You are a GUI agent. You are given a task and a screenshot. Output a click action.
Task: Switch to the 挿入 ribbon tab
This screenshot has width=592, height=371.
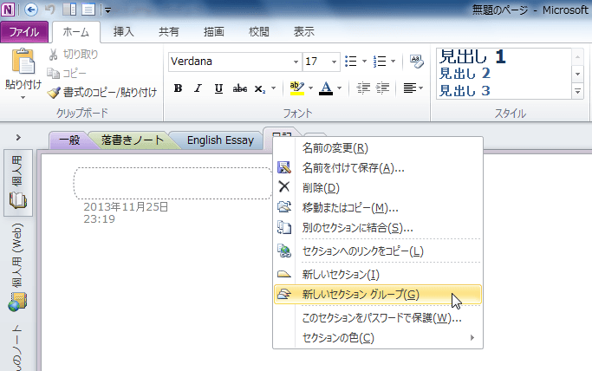pos(123,32)
